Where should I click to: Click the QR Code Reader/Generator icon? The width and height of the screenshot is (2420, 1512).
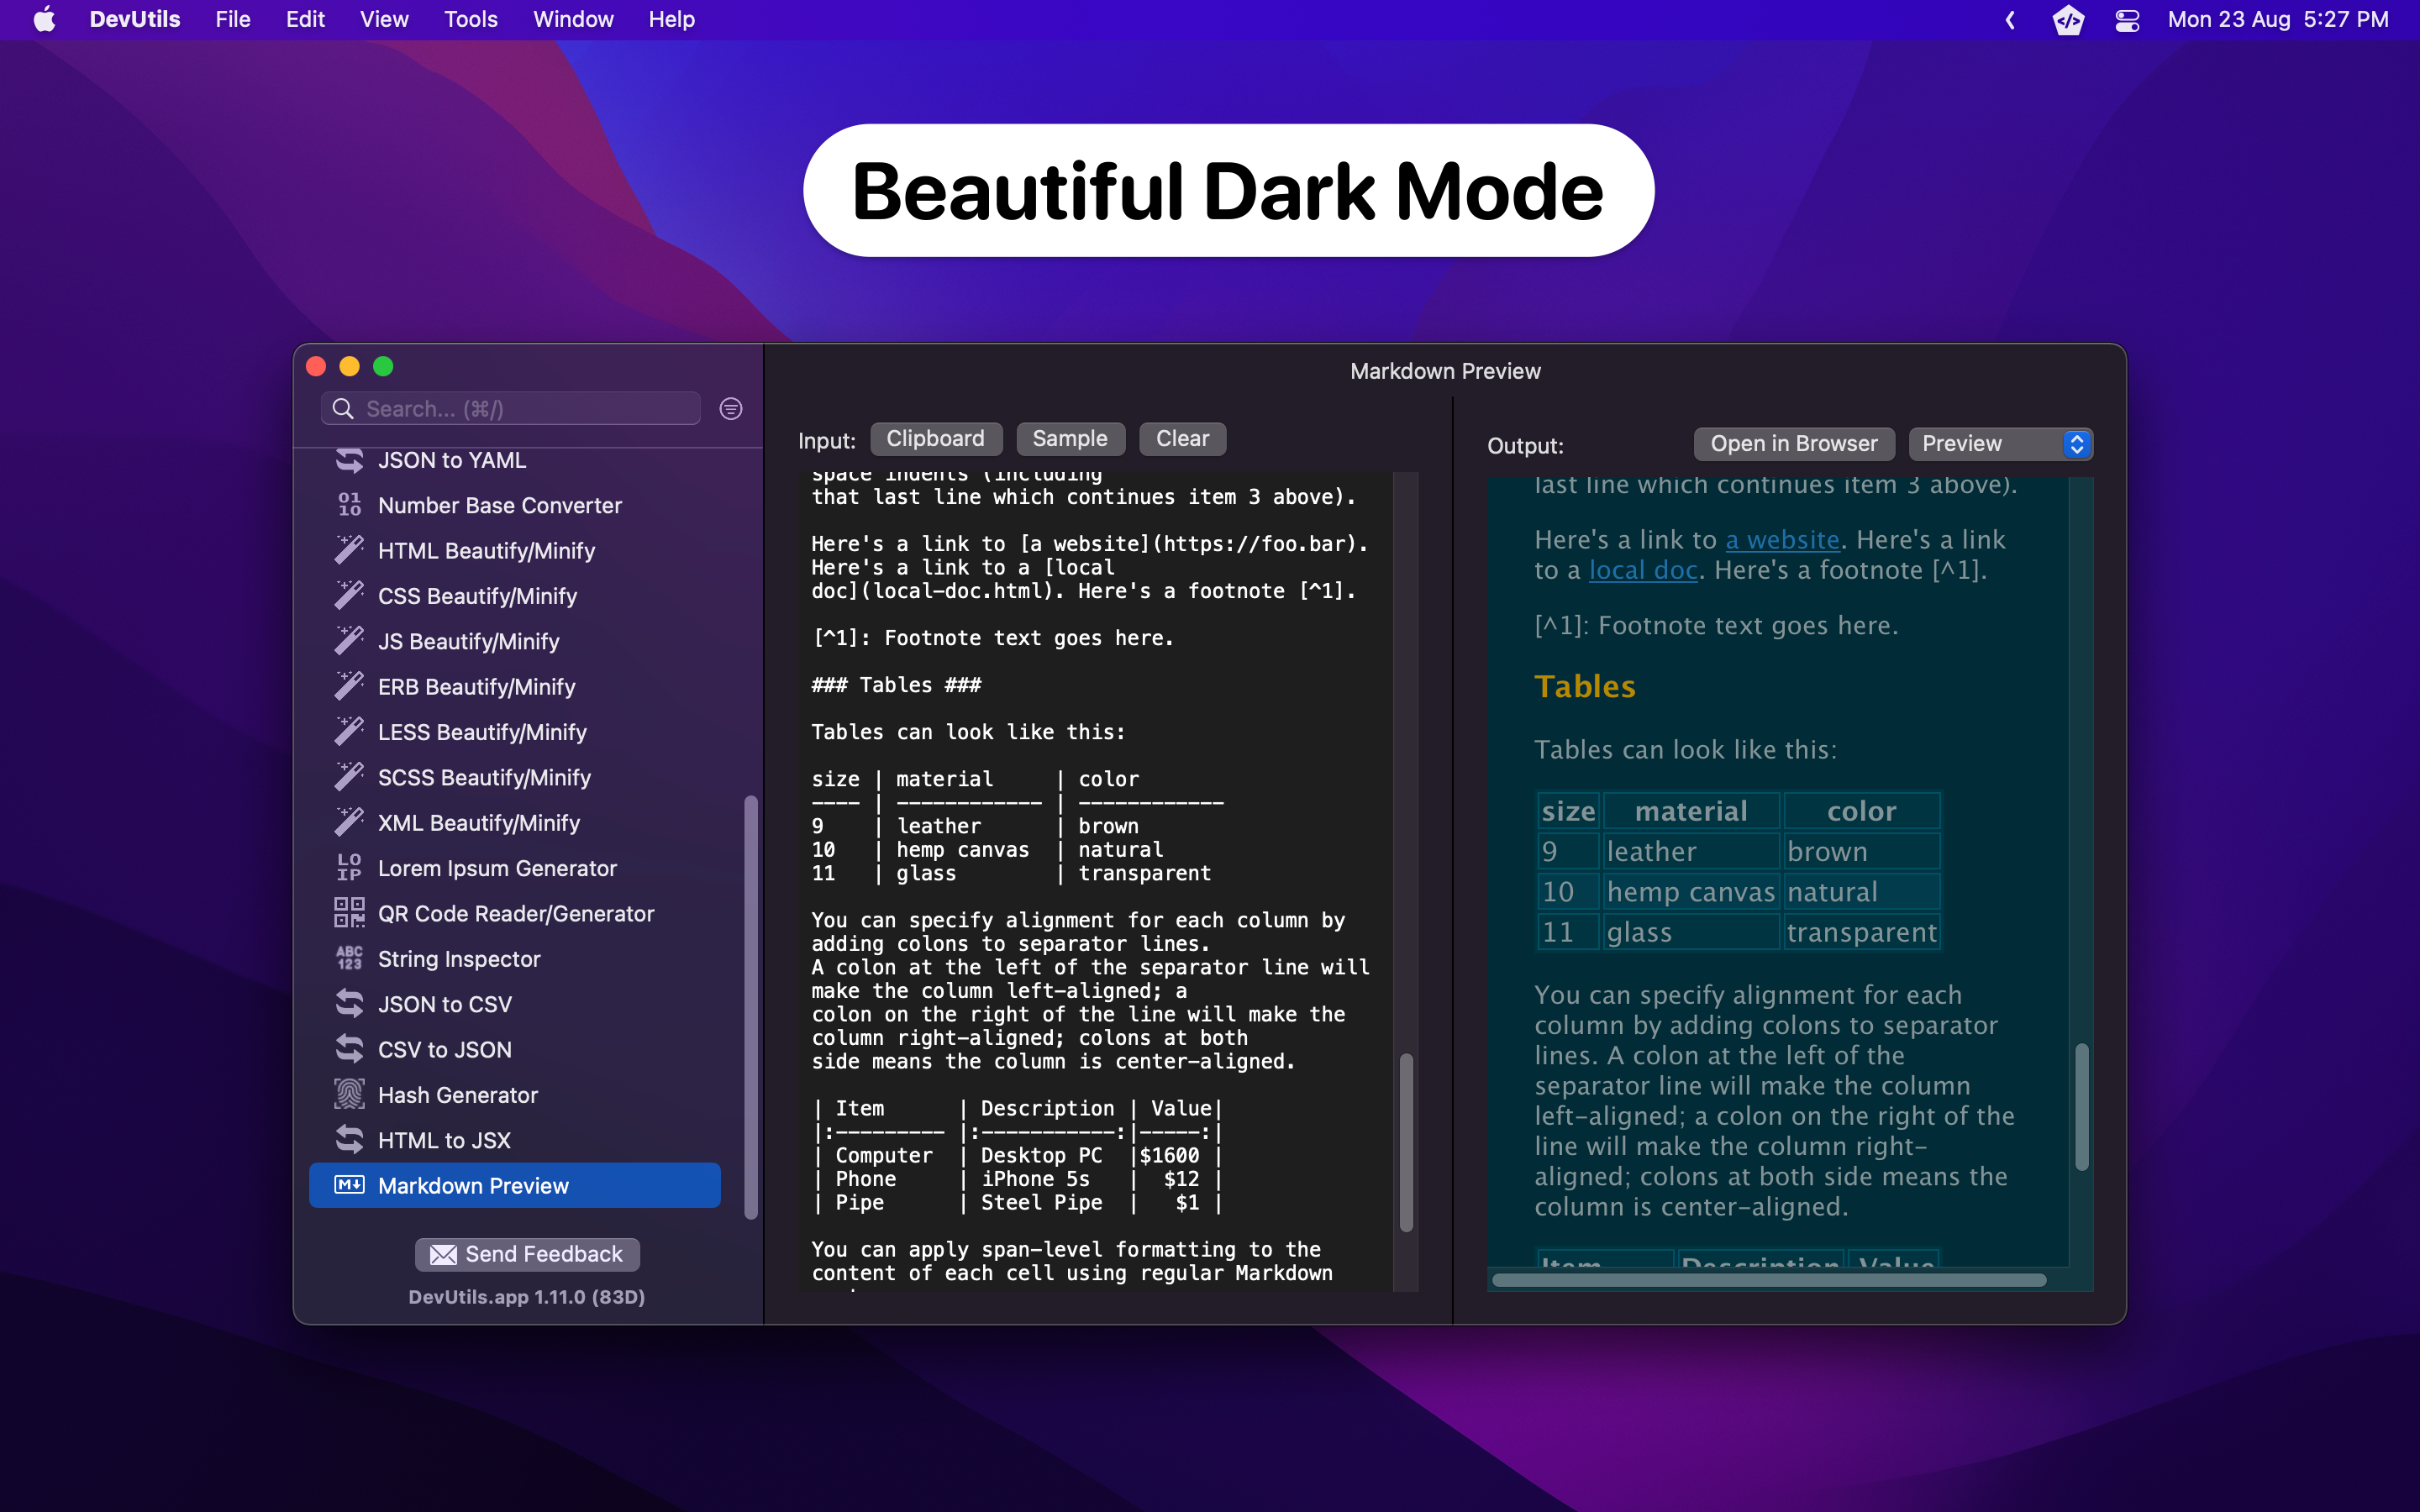(x=349, y=913)
